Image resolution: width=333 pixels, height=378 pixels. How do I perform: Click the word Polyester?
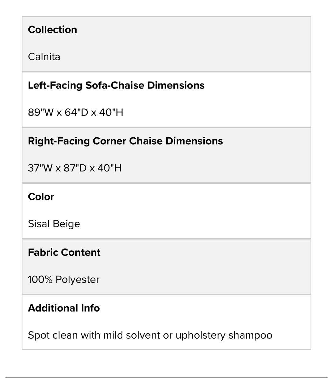[77, 280]
